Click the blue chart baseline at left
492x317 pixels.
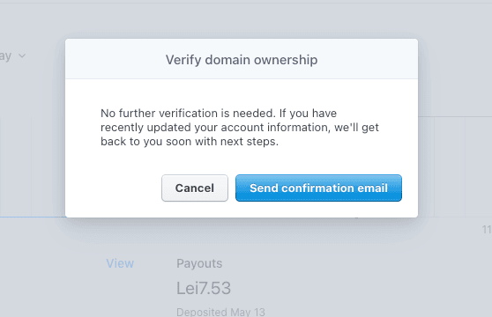point(33,217)
